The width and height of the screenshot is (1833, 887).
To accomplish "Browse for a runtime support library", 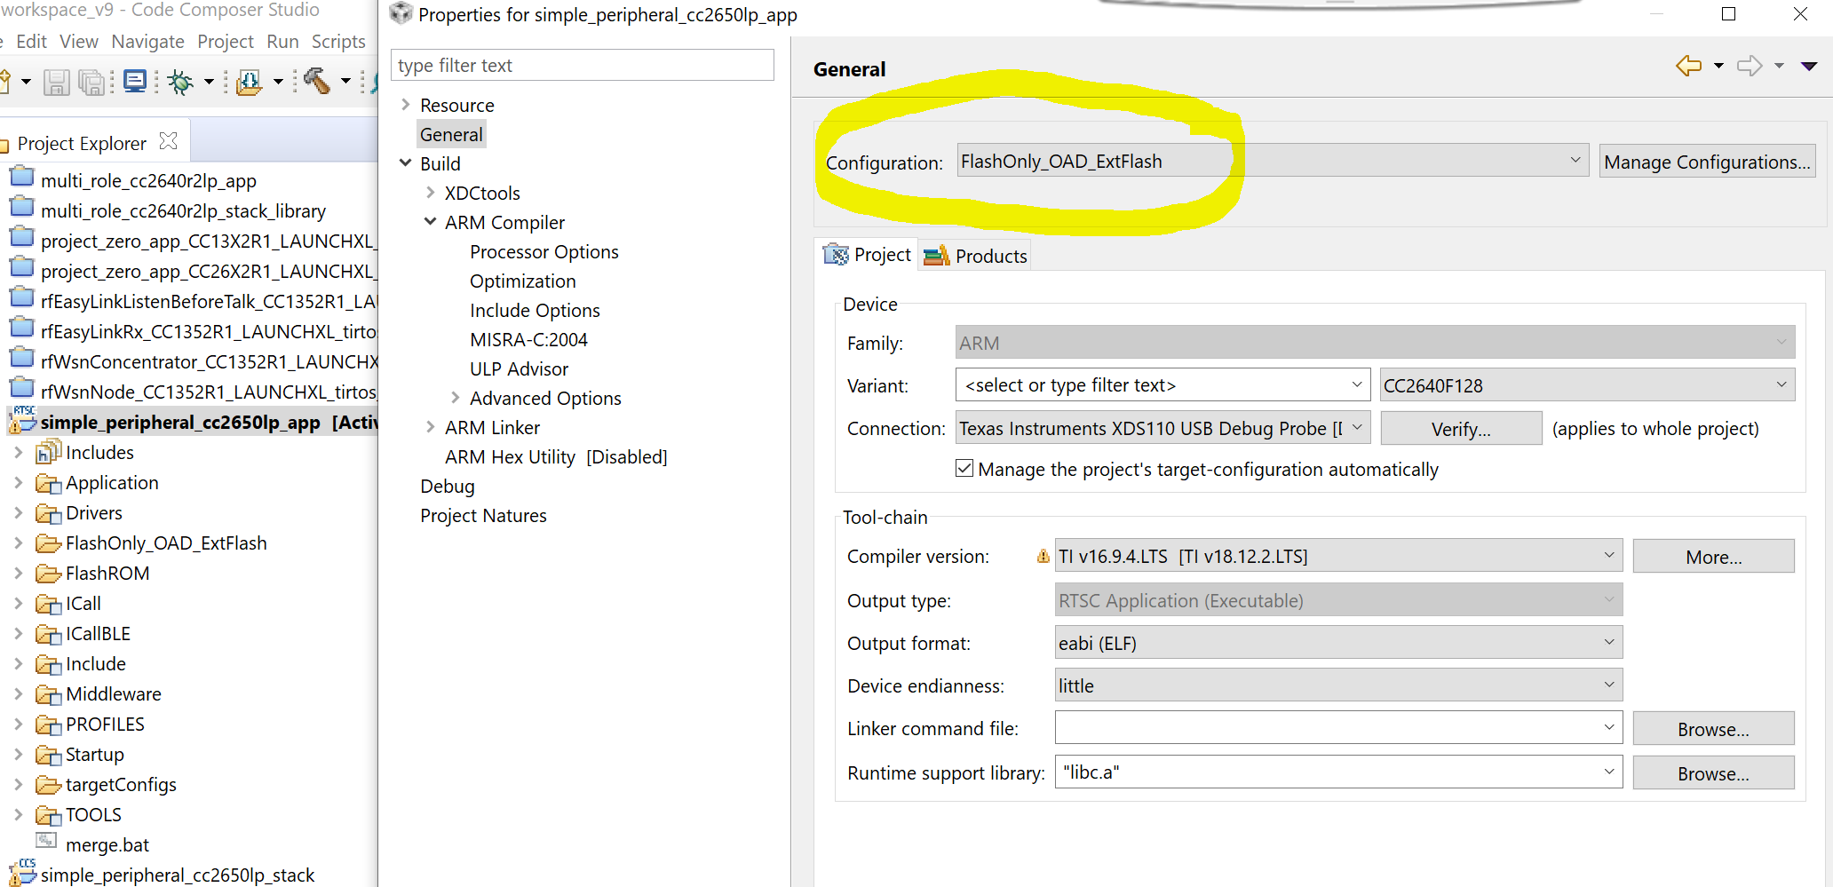I will click(1713, 773).
